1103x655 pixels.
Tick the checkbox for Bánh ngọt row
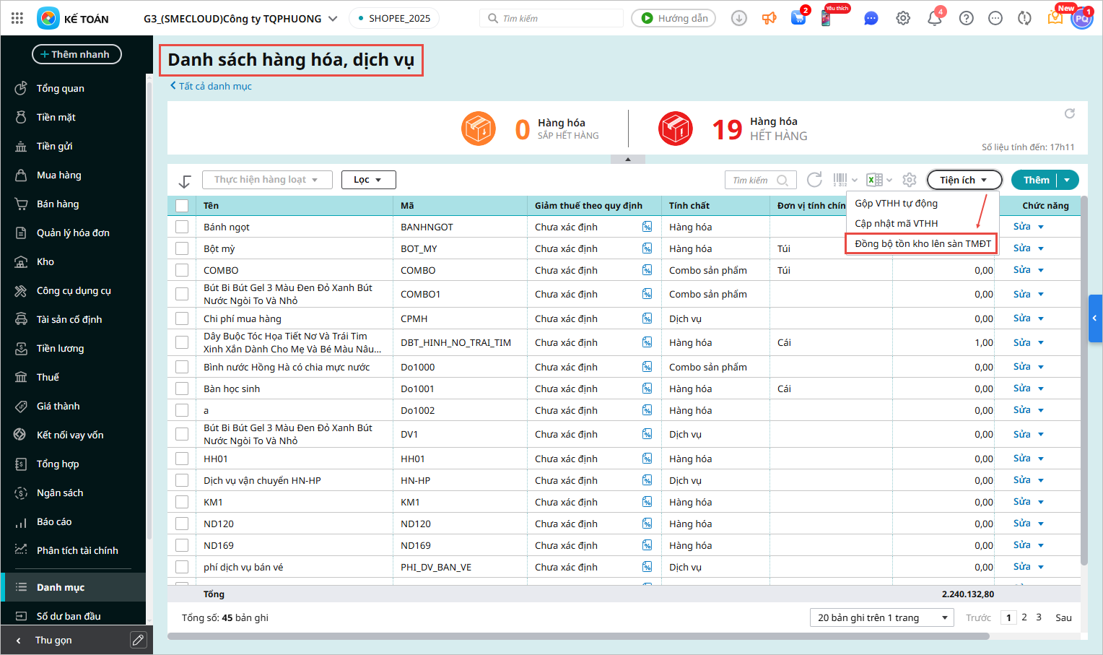pos(182,227)
